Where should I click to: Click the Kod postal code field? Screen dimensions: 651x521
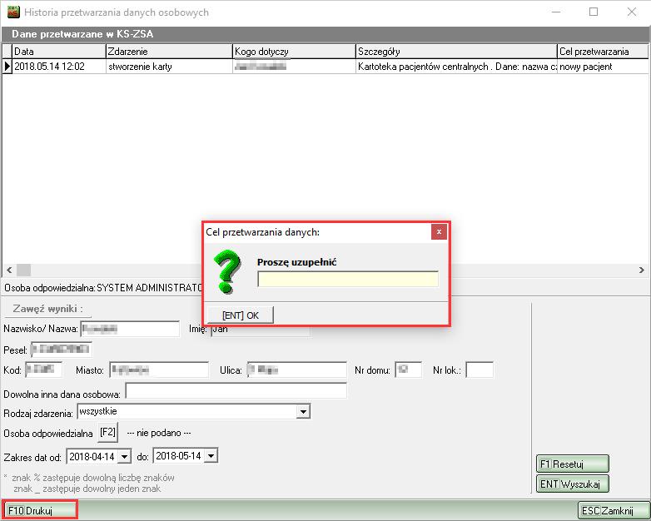pos(43,370)
